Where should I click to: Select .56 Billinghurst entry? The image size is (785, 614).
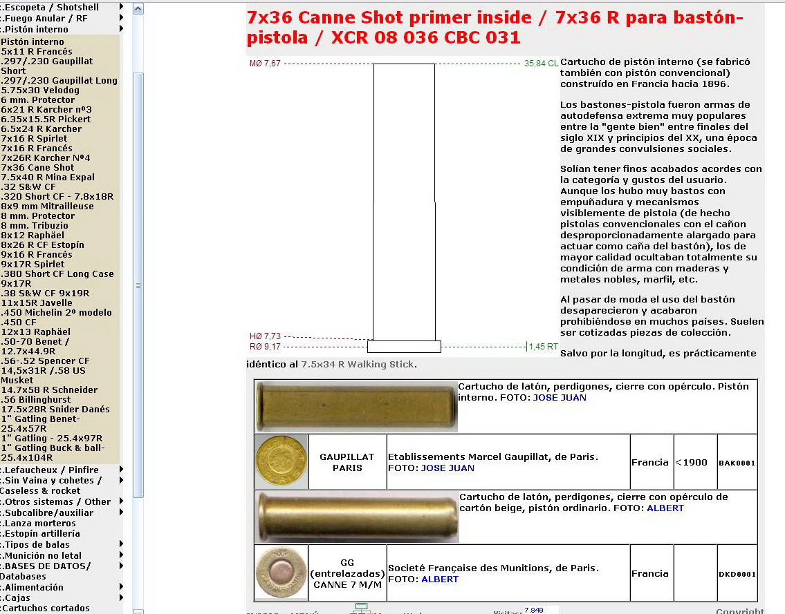(35, 399)
